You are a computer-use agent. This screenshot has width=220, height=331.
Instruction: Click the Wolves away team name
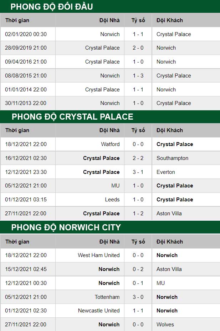tap(165, 325)
